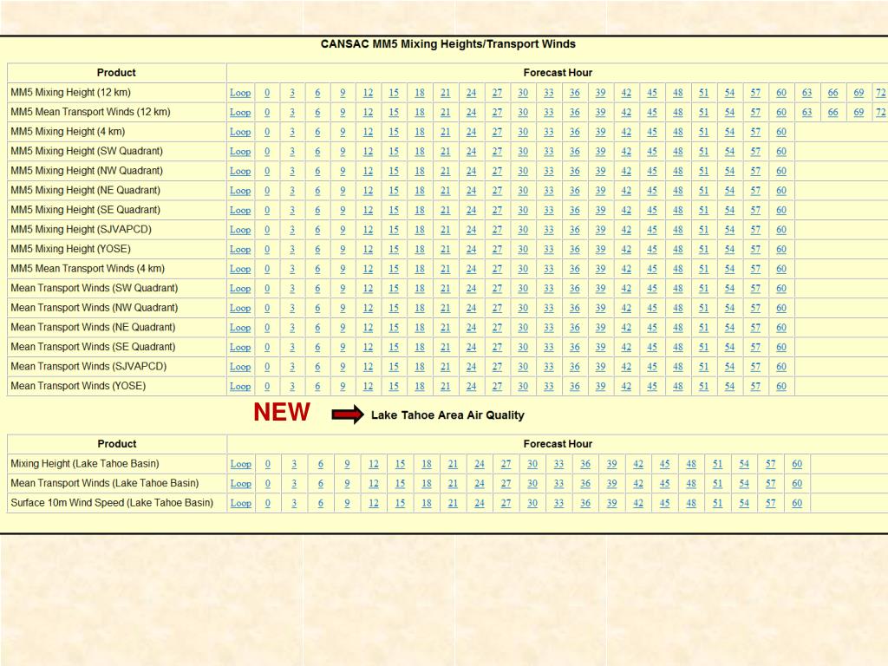Click the 'Lake Tahoe Area Air Quality' heading

point(447,415)
